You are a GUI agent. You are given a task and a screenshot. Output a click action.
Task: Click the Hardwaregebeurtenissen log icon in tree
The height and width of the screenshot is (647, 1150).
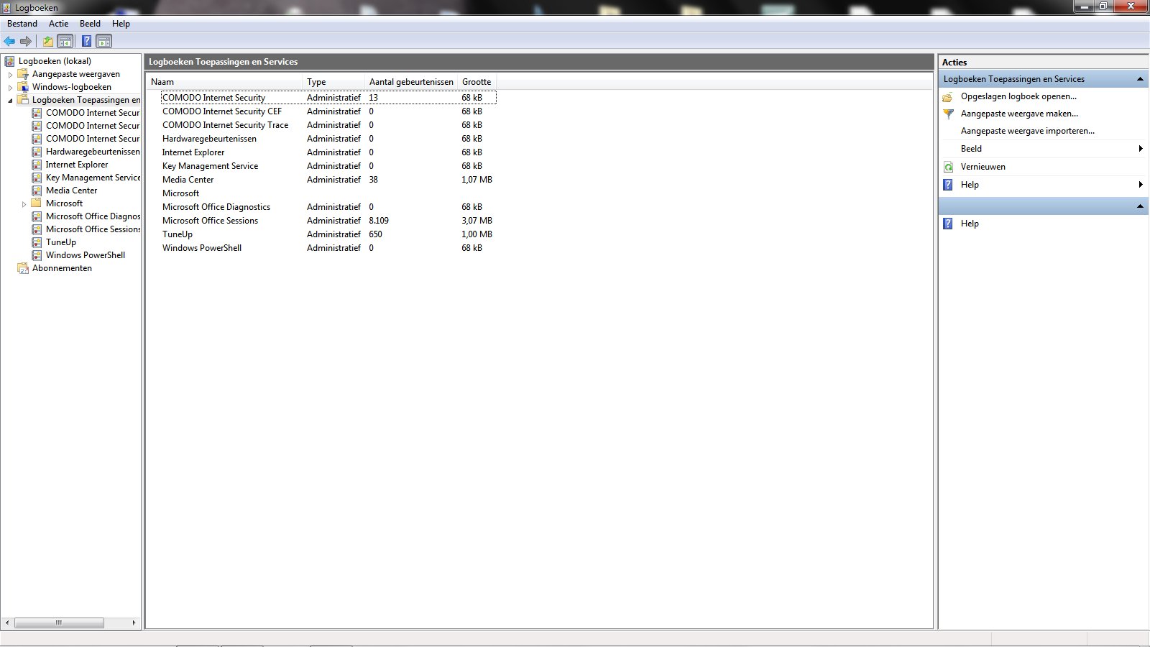[x=37, y=152]
